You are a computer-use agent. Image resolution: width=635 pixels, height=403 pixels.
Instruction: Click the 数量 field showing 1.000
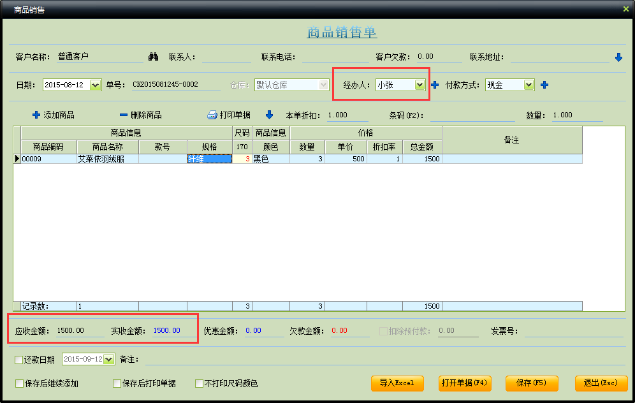578,115
